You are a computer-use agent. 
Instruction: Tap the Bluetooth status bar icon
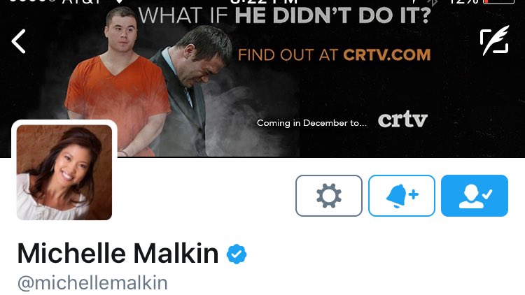coord(433,3)
